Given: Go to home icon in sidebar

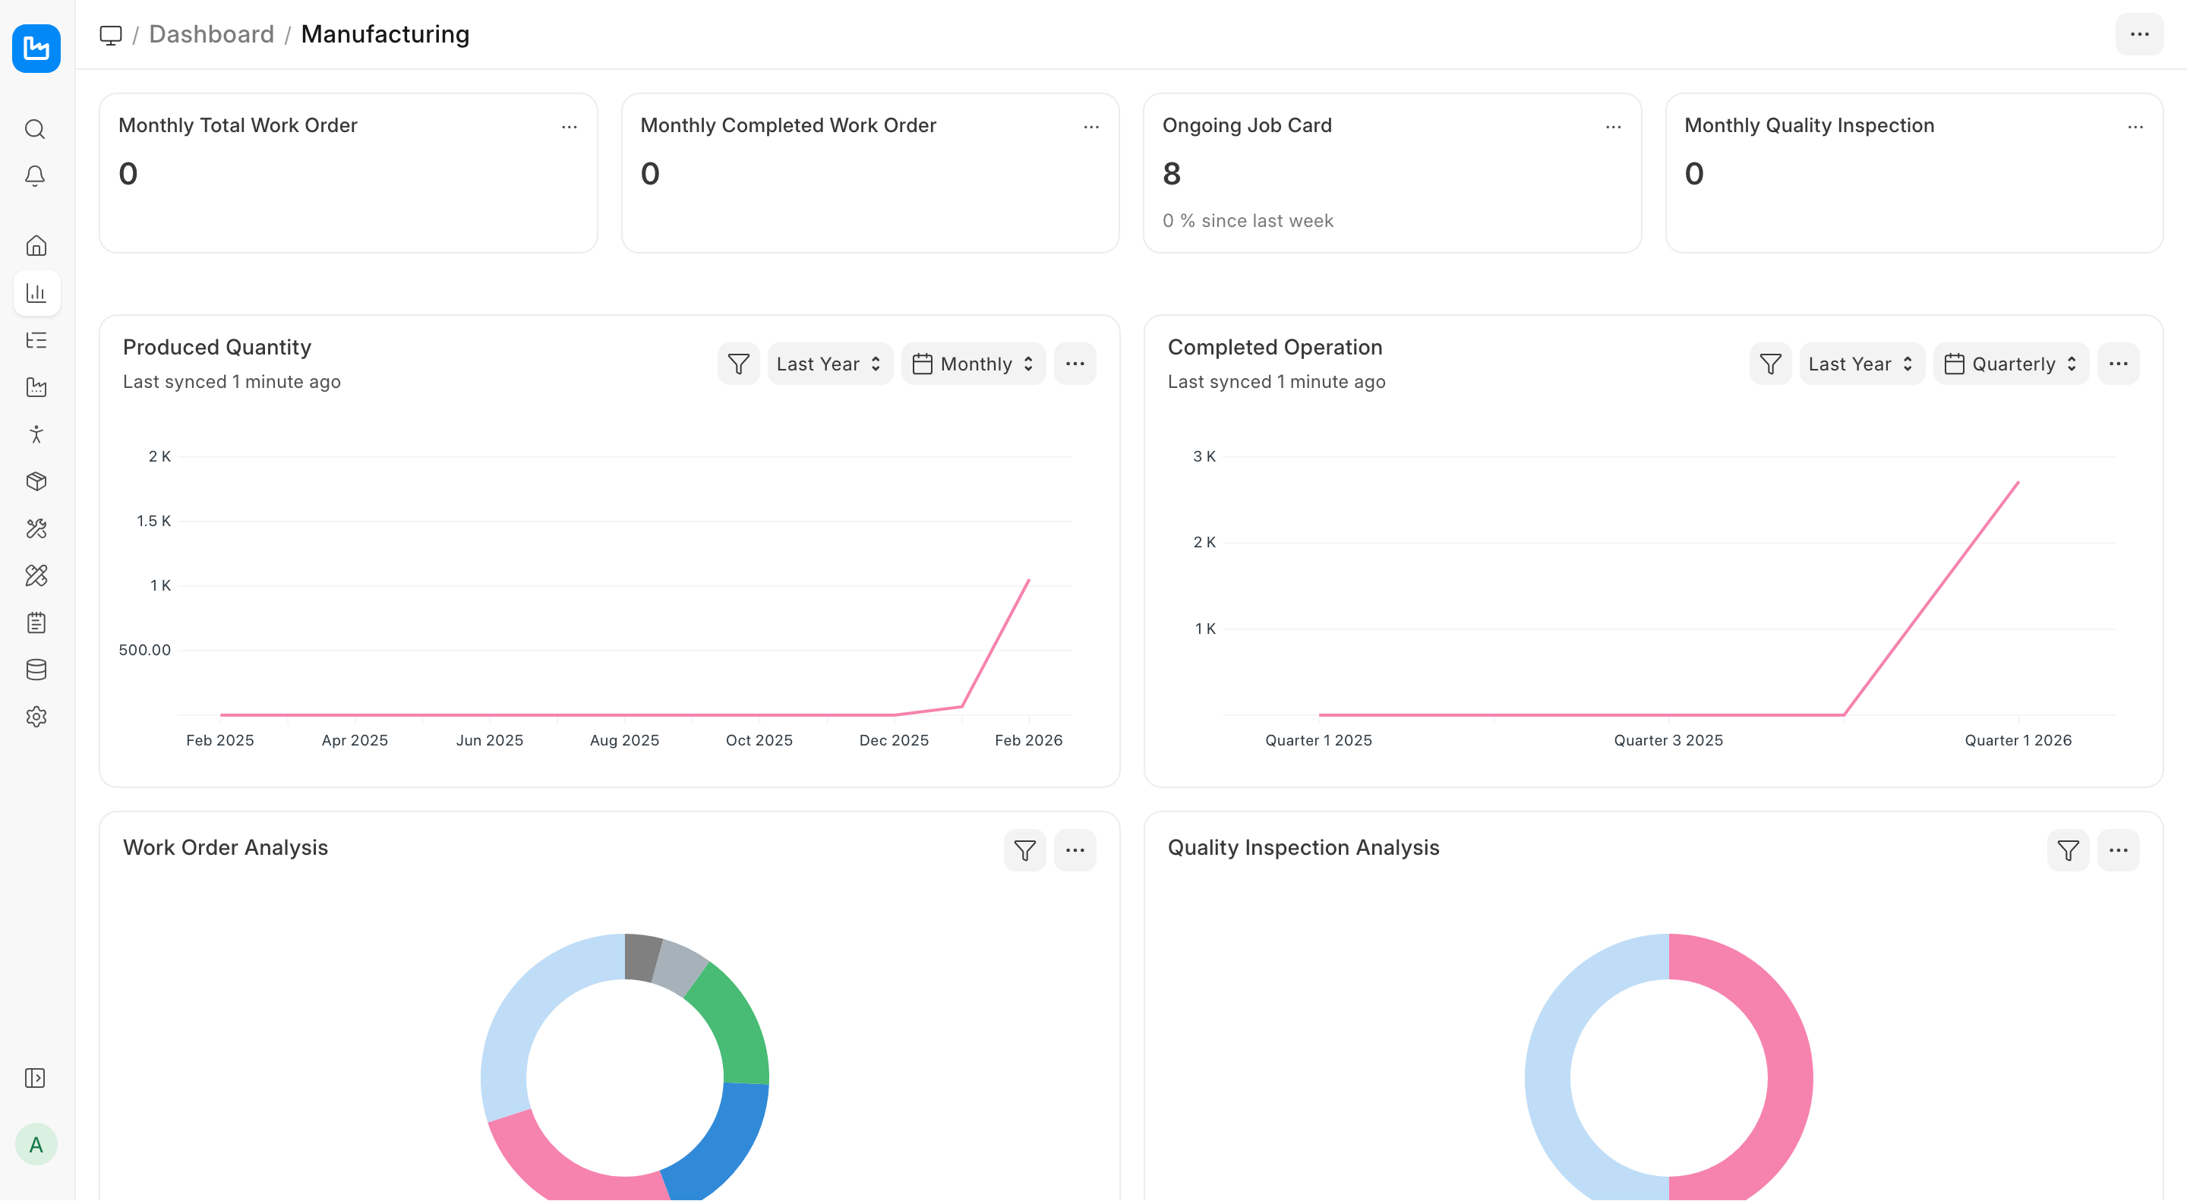Looking at the screenshot, I should pos(36,246).
